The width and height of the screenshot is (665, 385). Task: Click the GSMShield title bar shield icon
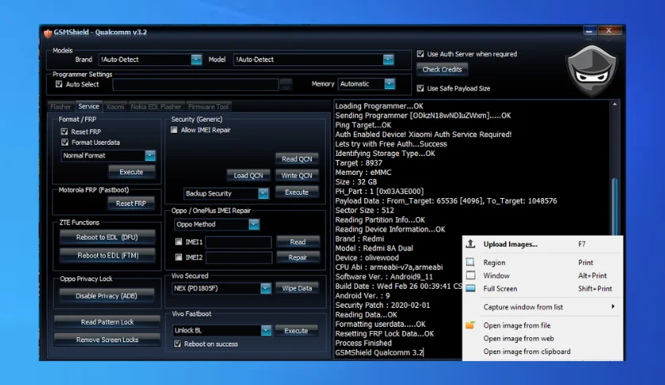point(48,33)
